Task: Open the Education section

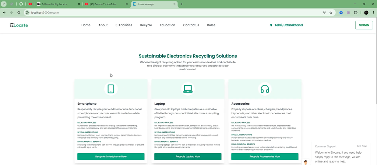Action: tap(168, 25)
